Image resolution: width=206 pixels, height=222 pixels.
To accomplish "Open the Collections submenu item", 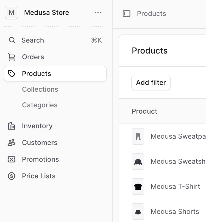I will (x=40, y=89).
